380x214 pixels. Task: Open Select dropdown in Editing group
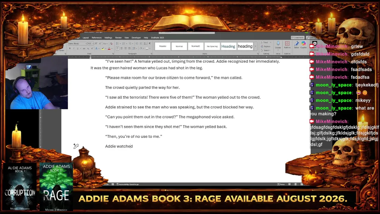pyautogui.click(x=266, y=50)
